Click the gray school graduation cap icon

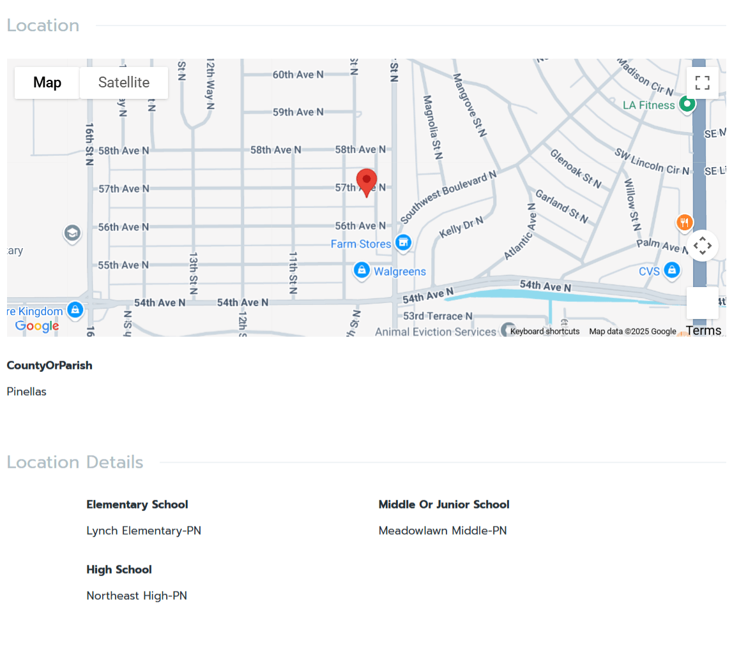point(72,233)
